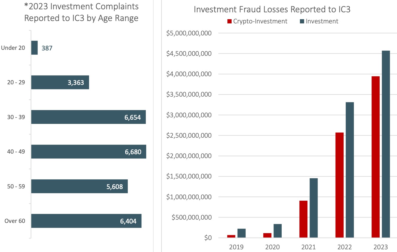The image size is (397, 252).
Task: Toggle the Investment series visibility
Action: pyautogui.click(x=302, y=21)
